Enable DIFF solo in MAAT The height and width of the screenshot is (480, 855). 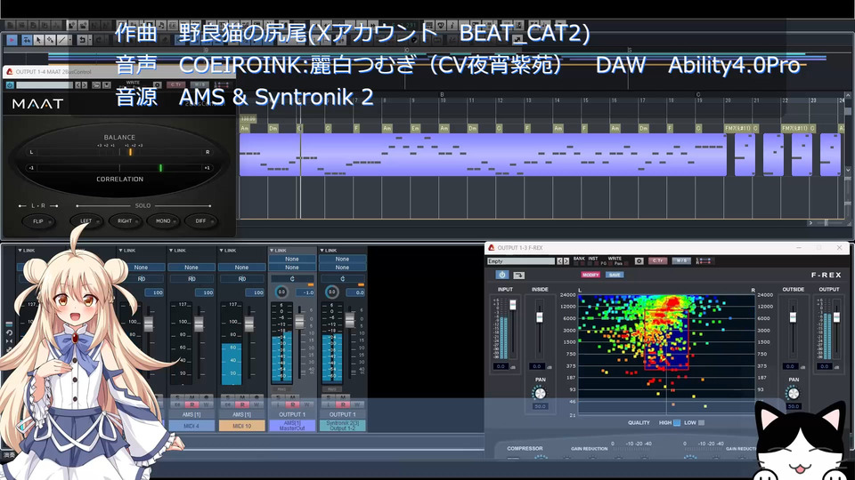[200, 221]
